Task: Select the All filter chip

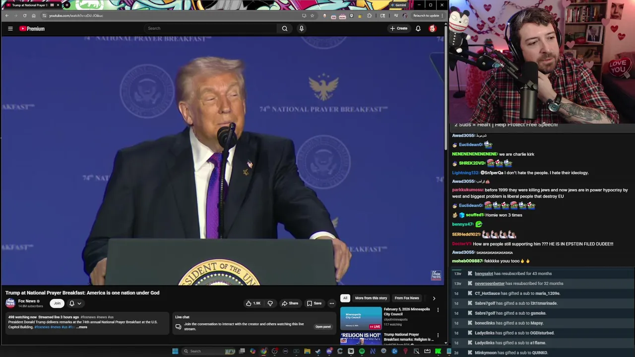Action: (345, 298)
